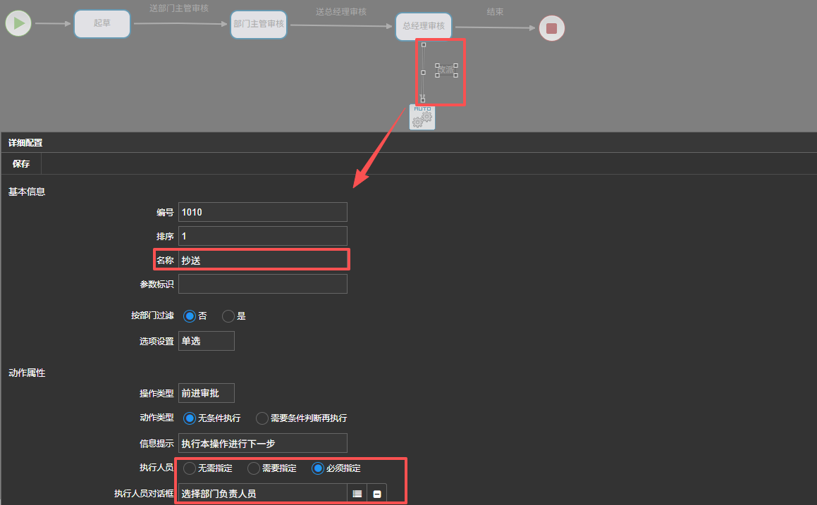Image resolution: width=817 pixels, height=505 pixels.
Task: Select the 起草 workflow node
Action: (102, 24)
